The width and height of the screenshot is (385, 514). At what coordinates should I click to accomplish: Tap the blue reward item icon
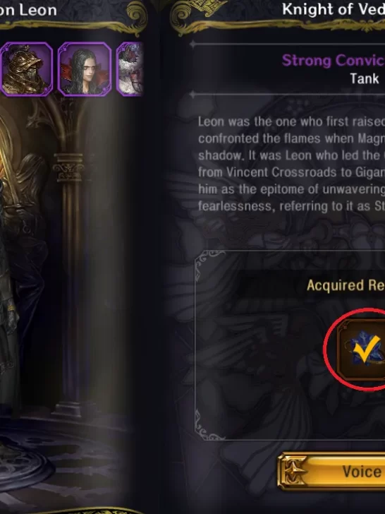(x=362, y=350)
